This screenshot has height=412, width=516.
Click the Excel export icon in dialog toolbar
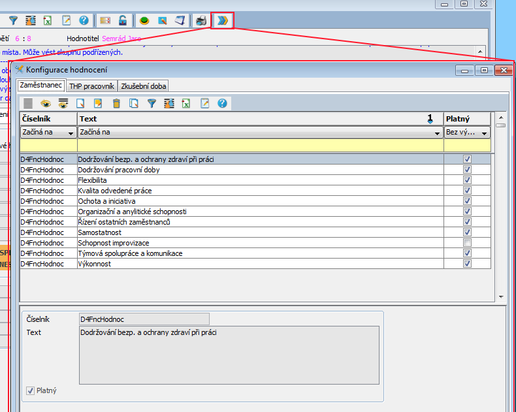pyautogui.click(x=186, y=103)
